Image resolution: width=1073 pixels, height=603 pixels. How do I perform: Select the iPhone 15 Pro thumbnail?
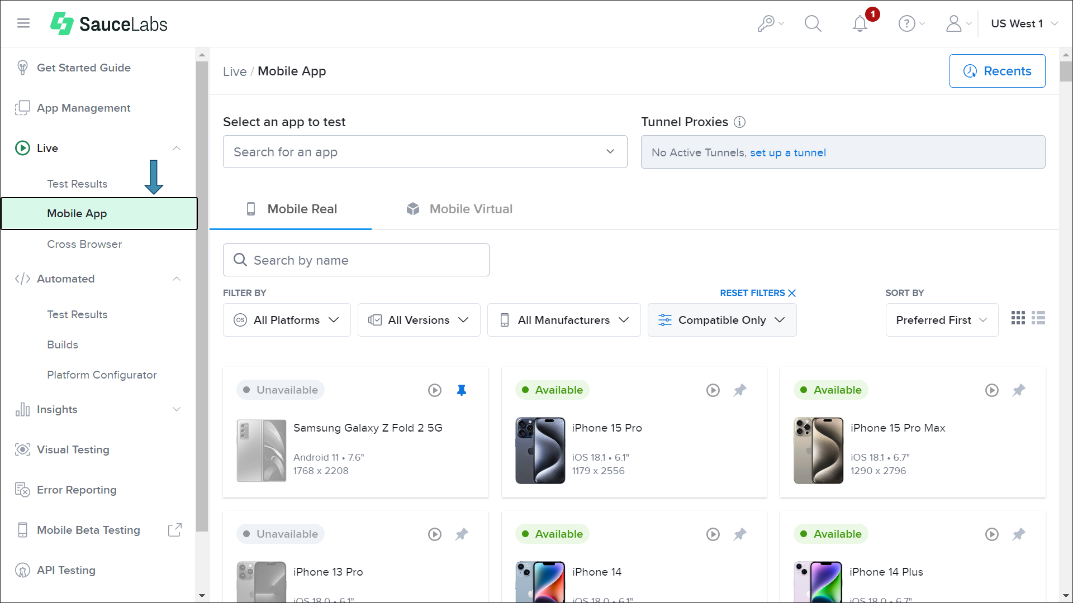coord(540,450)
